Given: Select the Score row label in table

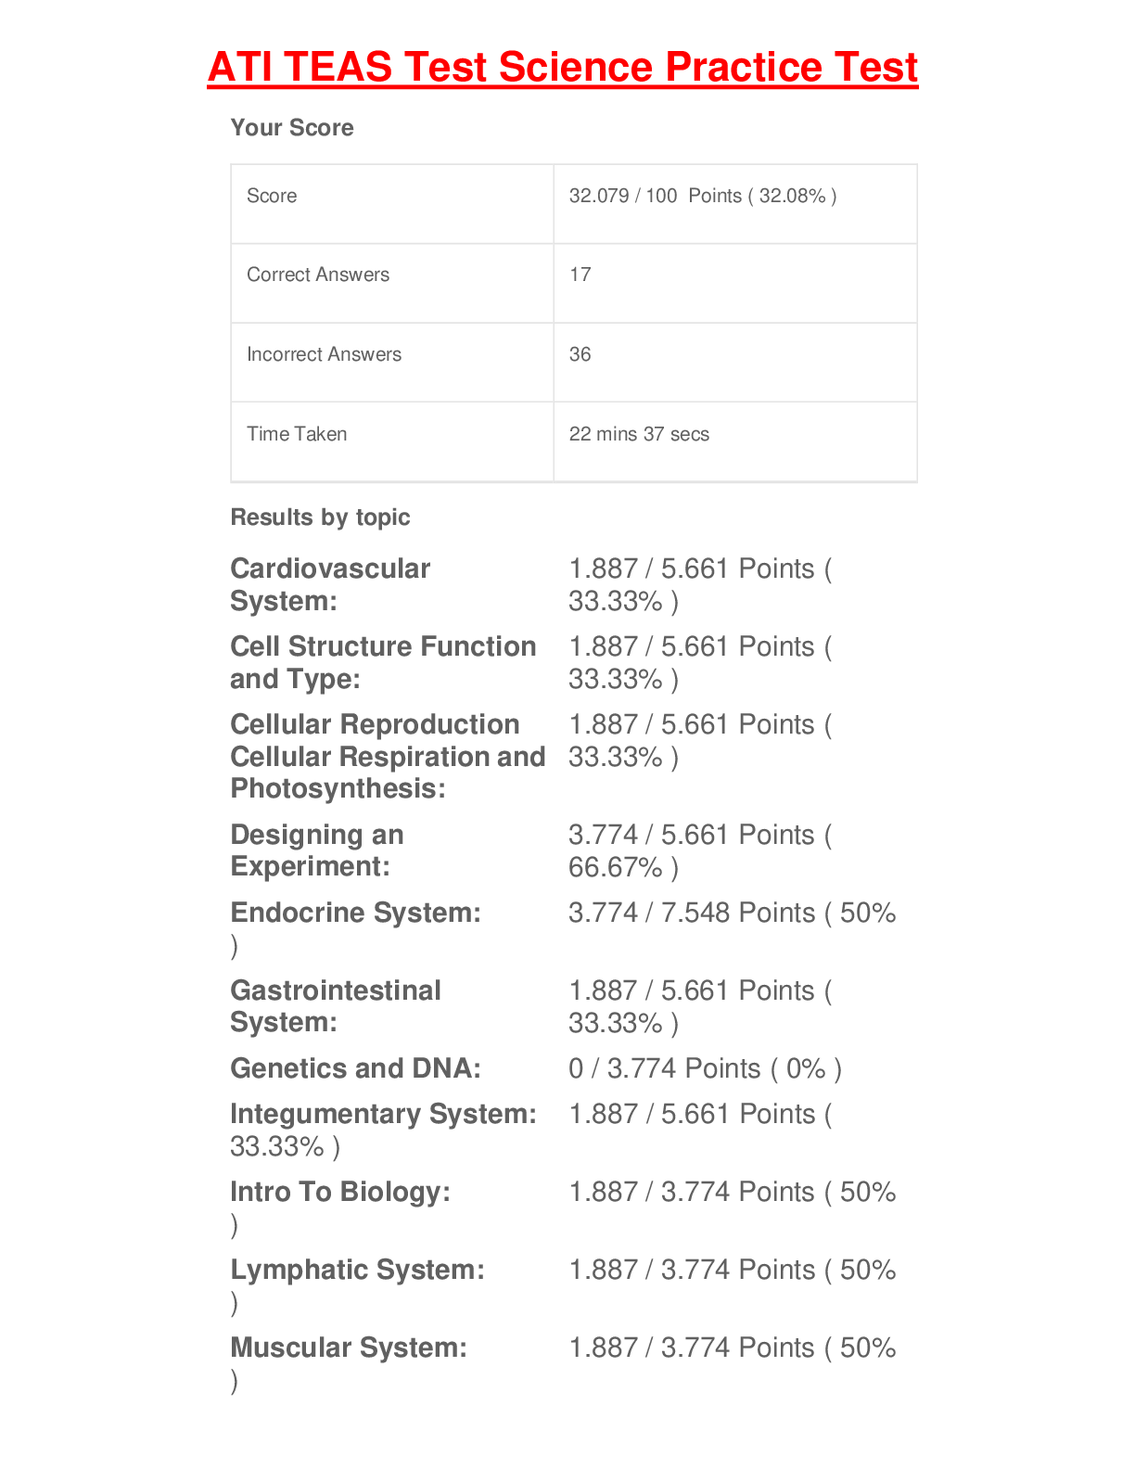Looking at the screenshot, I should click(x=272, y=196).
